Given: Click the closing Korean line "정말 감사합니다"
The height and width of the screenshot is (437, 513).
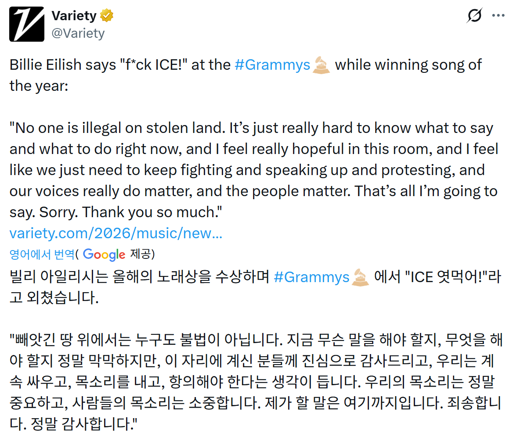Looking at the screenshot, I should (83, 424).
